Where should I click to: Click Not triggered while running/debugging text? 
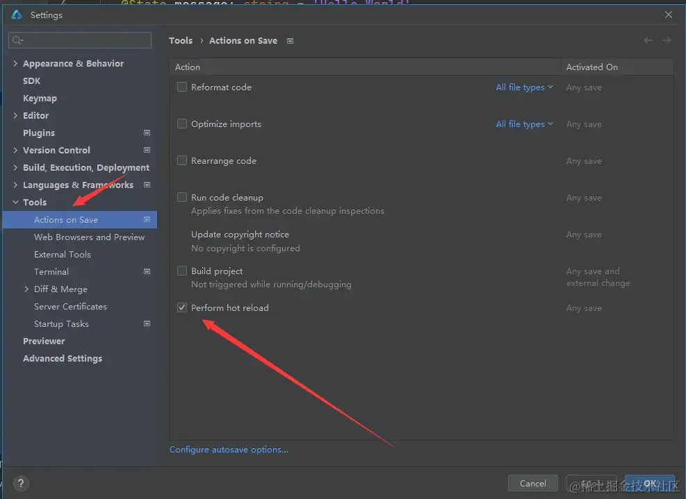[271, 285]
